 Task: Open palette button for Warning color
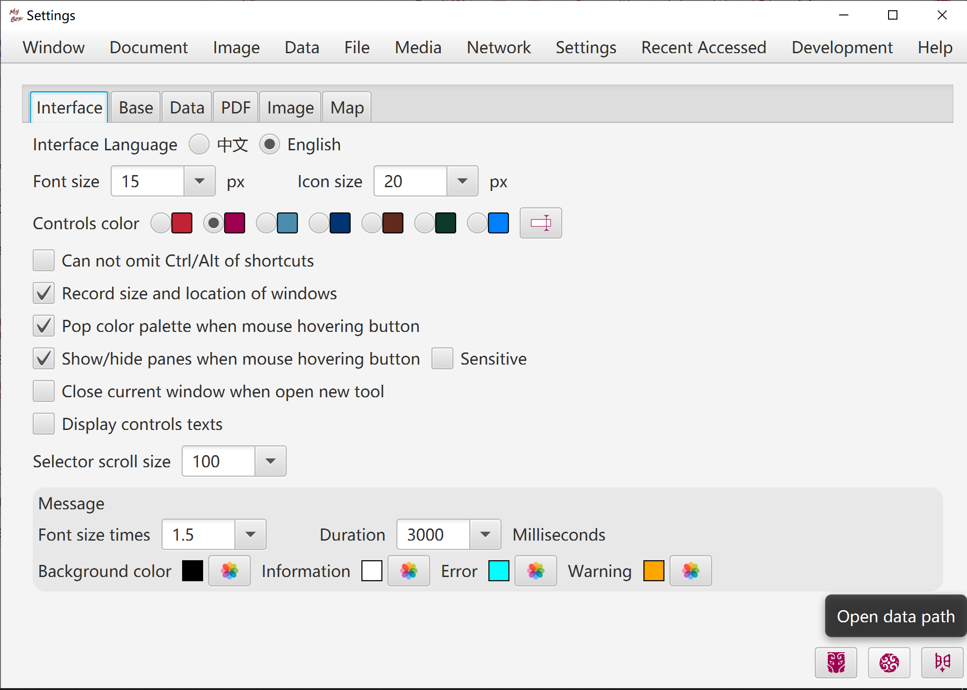point(691,570)
